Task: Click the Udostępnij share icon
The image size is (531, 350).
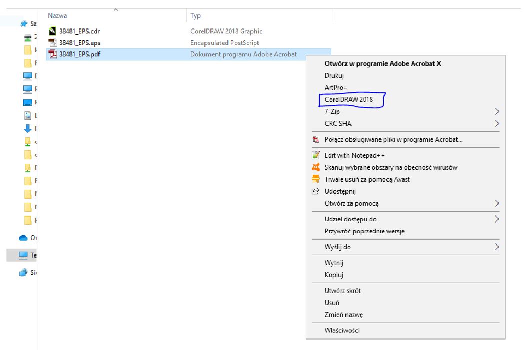Action: click(316, 191)
